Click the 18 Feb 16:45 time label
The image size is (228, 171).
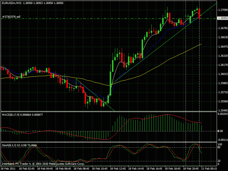click(x=154, y=169)
